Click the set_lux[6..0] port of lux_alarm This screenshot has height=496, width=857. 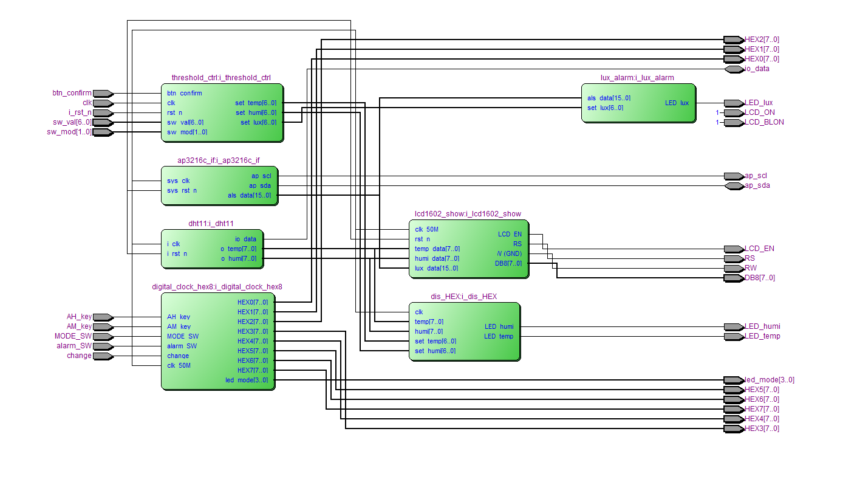click(x=606, y=108)
